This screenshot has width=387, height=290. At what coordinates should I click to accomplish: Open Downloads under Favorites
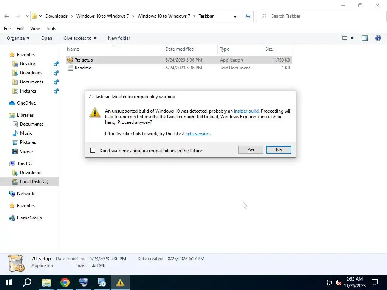point(31,73)
